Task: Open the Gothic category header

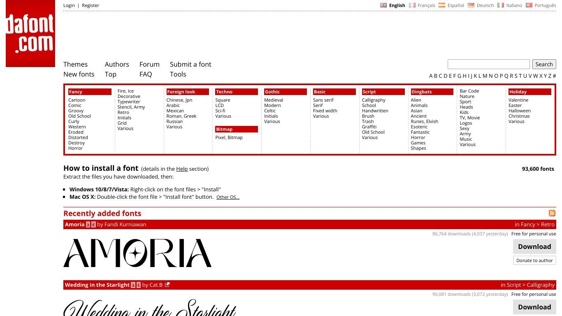Action: 286,92
